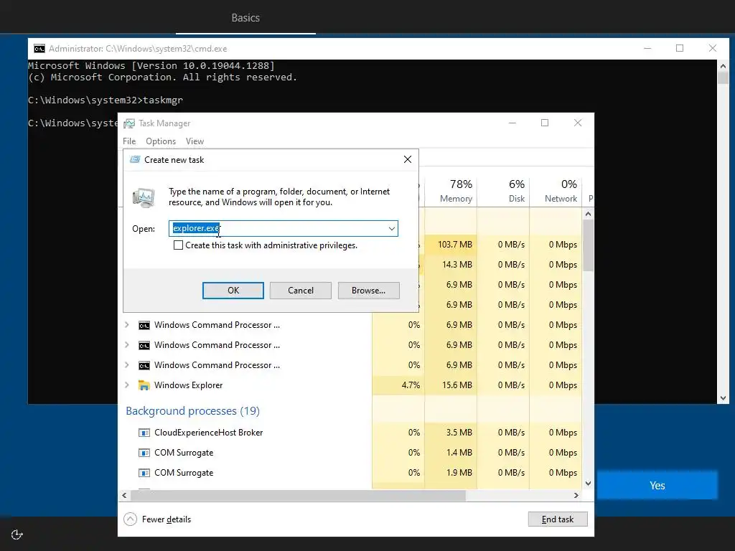Click the explorer.exe input field
Viewport: 735px width, 551px height.
(283, 229)
